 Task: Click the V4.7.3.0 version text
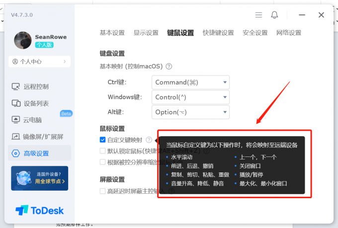22,15
